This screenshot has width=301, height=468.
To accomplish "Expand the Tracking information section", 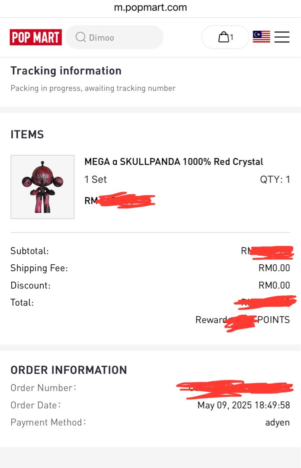I will pos(66,71).
